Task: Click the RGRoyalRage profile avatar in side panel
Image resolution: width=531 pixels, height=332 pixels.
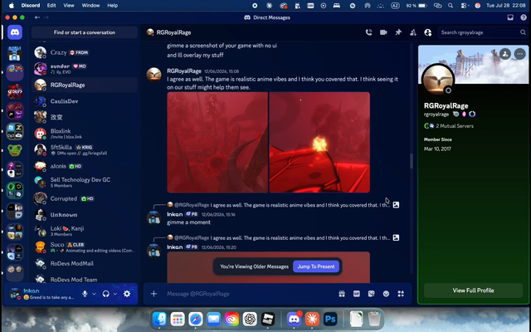Action: pos(438,80)
